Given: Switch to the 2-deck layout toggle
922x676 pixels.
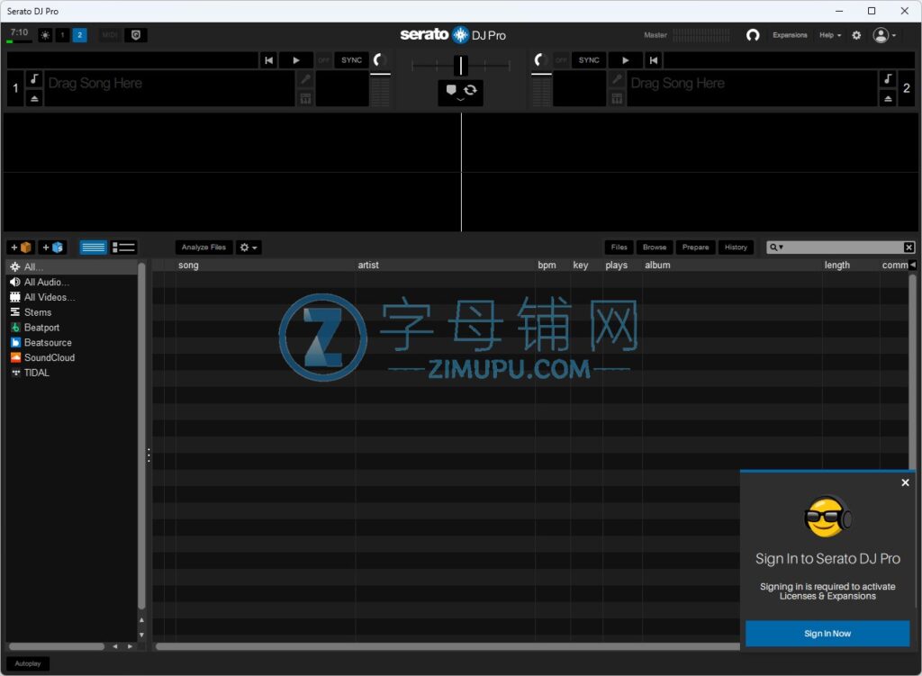Looking at the screenshot, I should pos(79,35).
